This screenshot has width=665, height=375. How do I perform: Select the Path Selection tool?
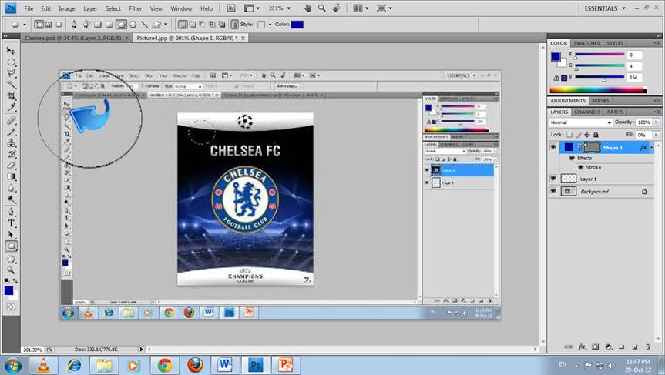11,234
